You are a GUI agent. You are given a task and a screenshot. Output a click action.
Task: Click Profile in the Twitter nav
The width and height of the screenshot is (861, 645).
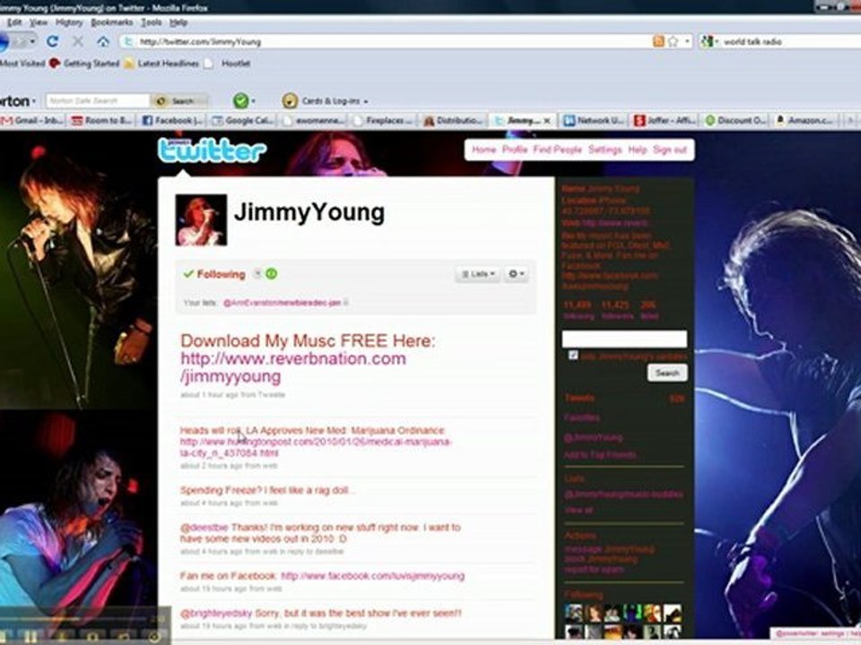click(x=515, y=150)
